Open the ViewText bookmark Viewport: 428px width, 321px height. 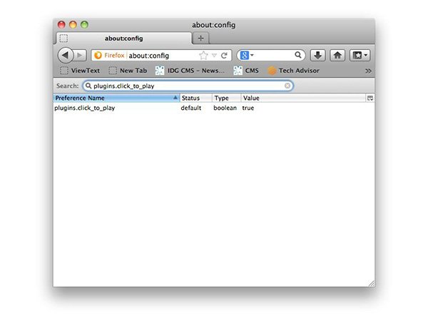pyautogui.click(x=80, y=71)
